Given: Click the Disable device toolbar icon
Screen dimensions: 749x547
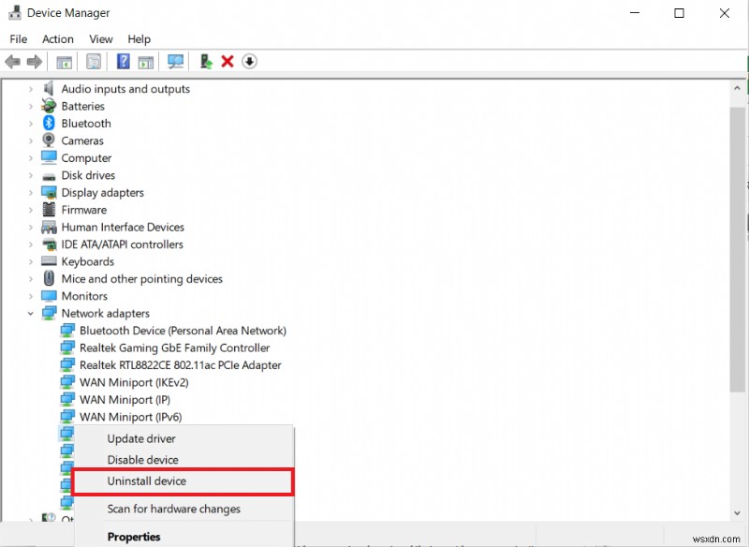Looking at the screenshot, I should [x=250, y=61].
